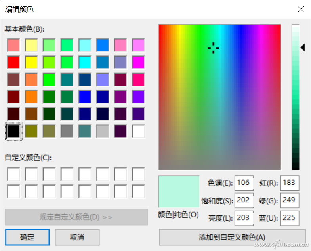
Task: Click the 蓝(U) blue value field
Action: pos(290,218)
